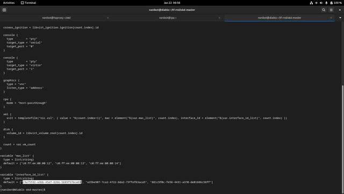This screenshot has width=344, height=194.
Task: Select the nanibot@diablo okd-master tab
Action: pyautogui.click(x=279, y=18)
